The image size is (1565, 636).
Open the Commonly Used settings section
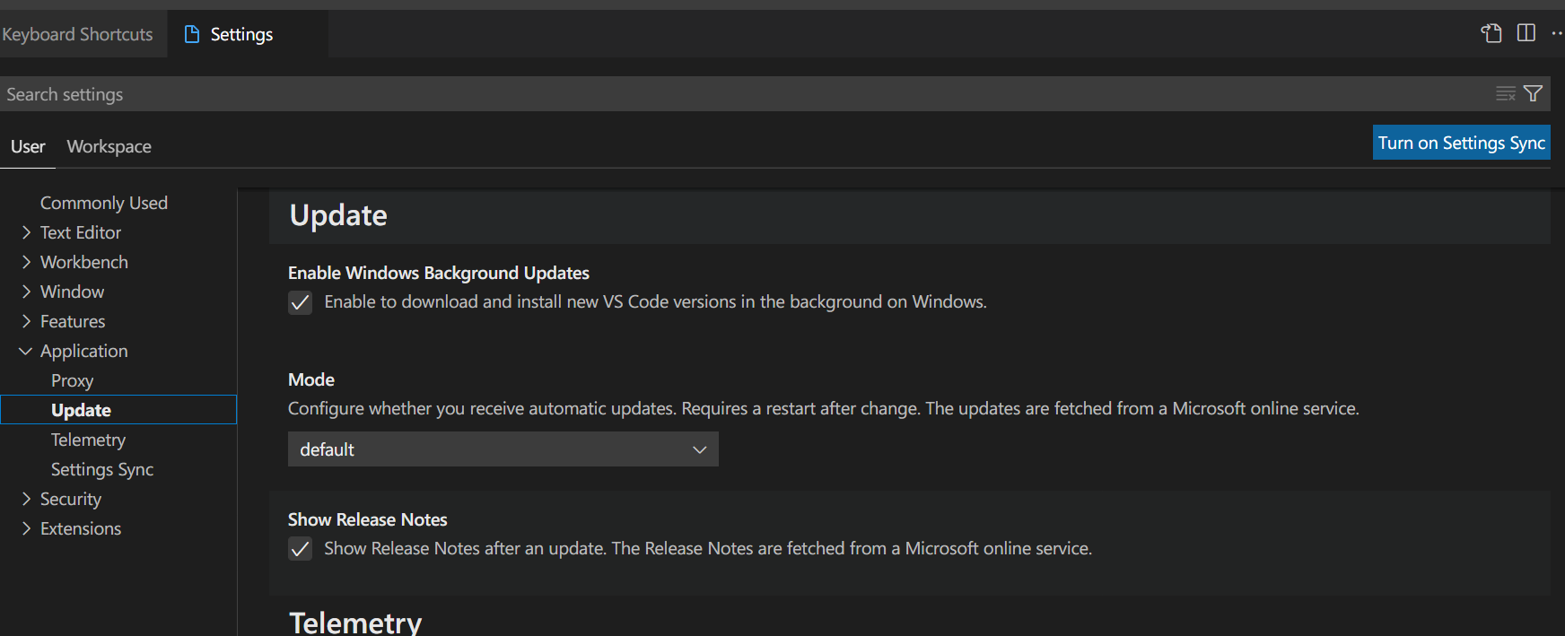pyautogui.click(x=103, y=203)
